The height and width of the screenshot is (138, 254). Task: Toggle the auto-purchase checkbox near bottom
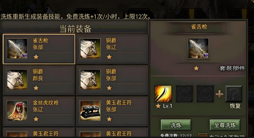click(x=203, y=135)
